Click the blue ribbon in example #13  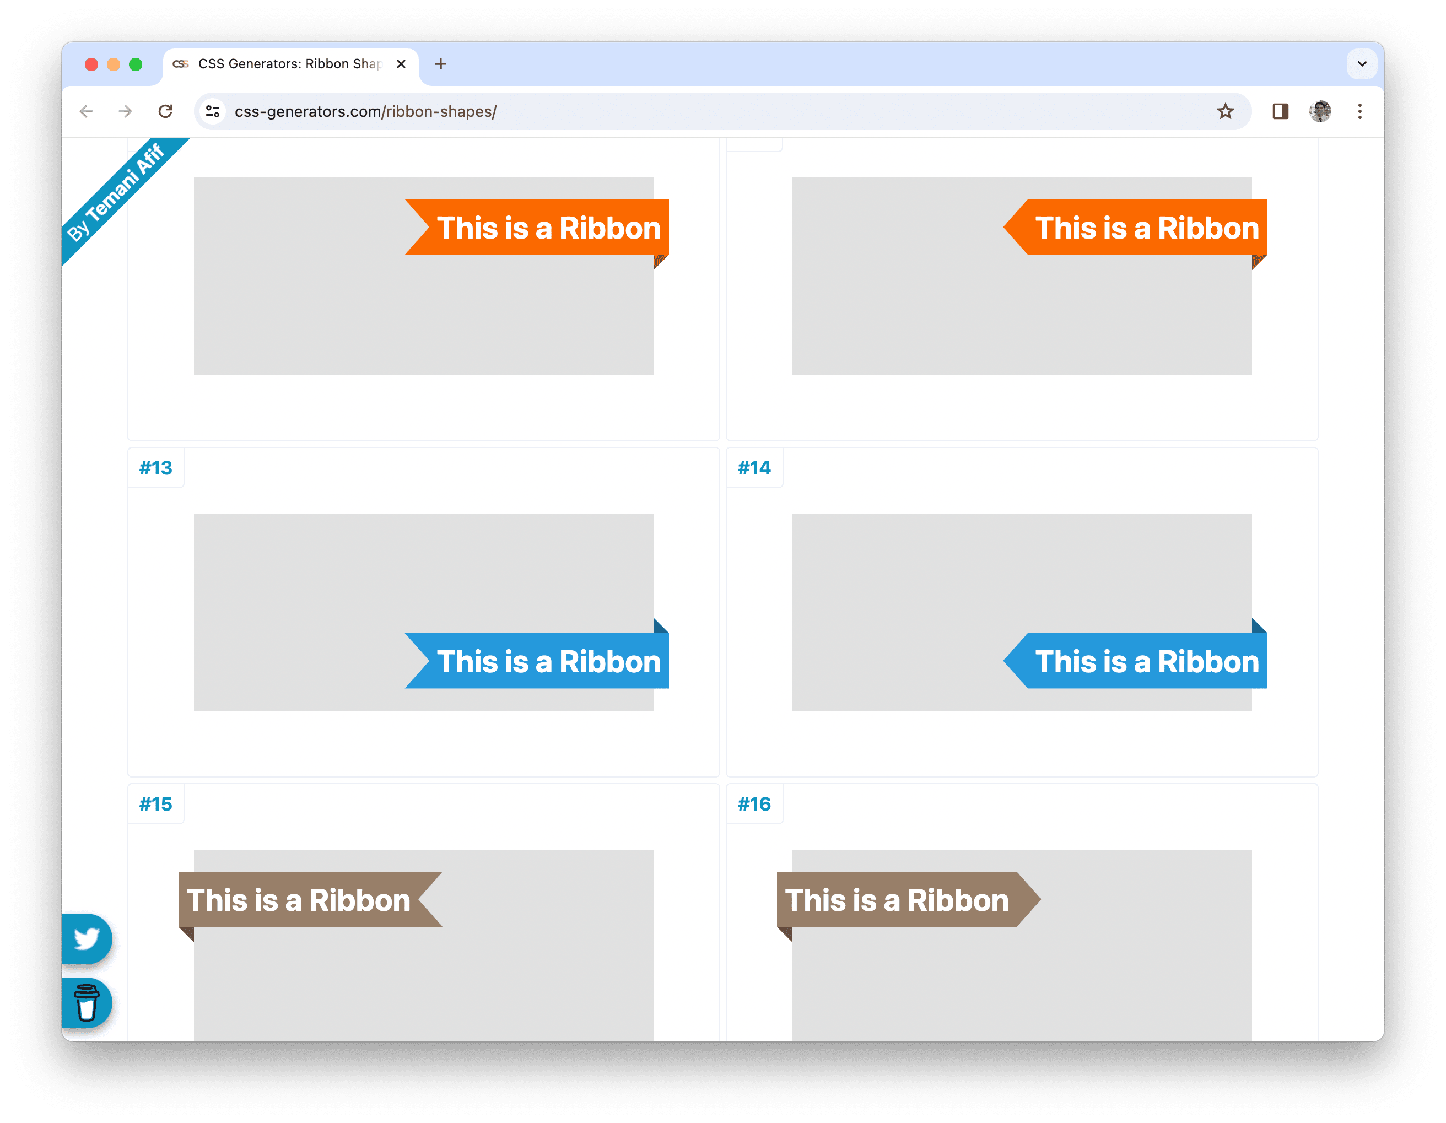(x=548, y=661)
